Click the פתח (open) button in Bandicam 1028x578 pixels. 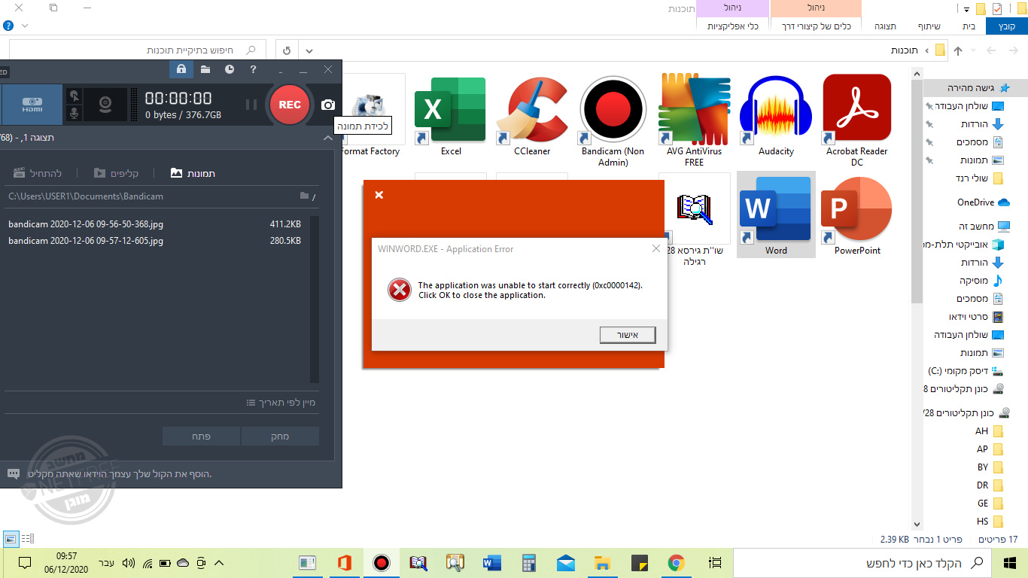tap(201, 437)
